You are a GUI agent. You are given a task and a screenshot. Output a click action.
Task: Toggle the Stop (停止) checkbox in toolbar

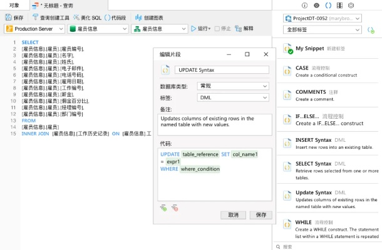pos(219,29)
